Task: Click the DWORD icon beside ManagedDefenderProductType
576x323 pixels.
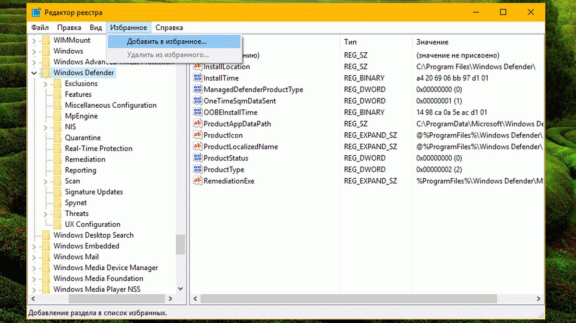Action: pyautogui.click(x=197, y=90)
